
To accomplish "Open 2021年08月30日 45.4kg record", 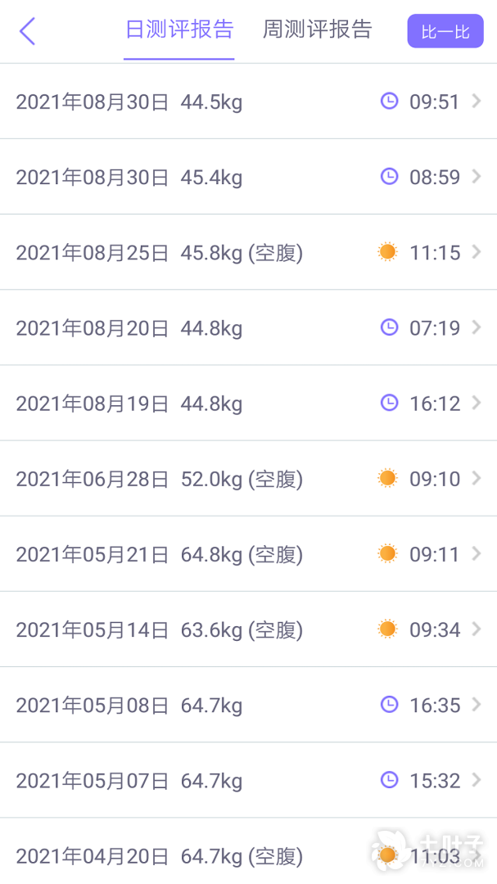I will [x=248, y=177].
